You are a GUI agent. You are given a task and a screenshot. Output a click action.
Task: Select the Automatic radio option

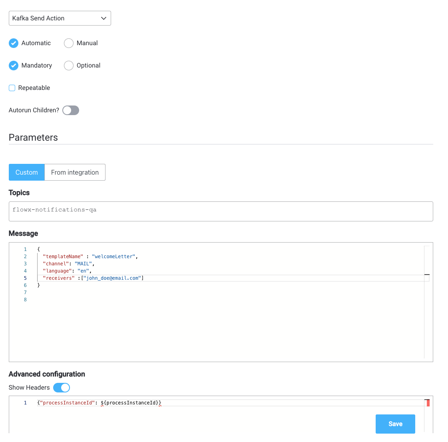pos(14,43)
